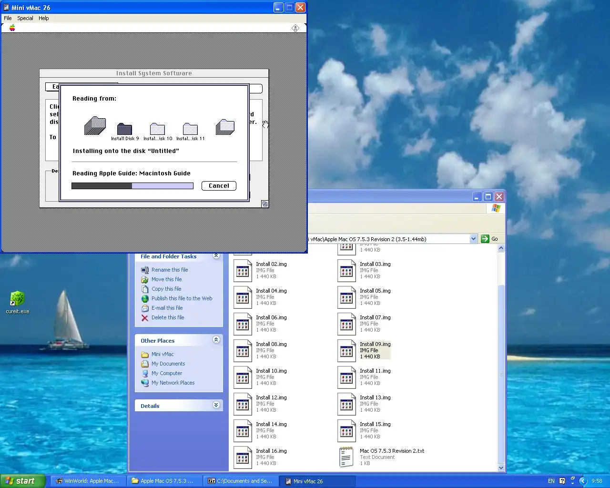The width and height of the screenshot is (610, 488).
Task: Switch to the Mini vMac 26 taskbar item
Action: click(x=317, y=481)
